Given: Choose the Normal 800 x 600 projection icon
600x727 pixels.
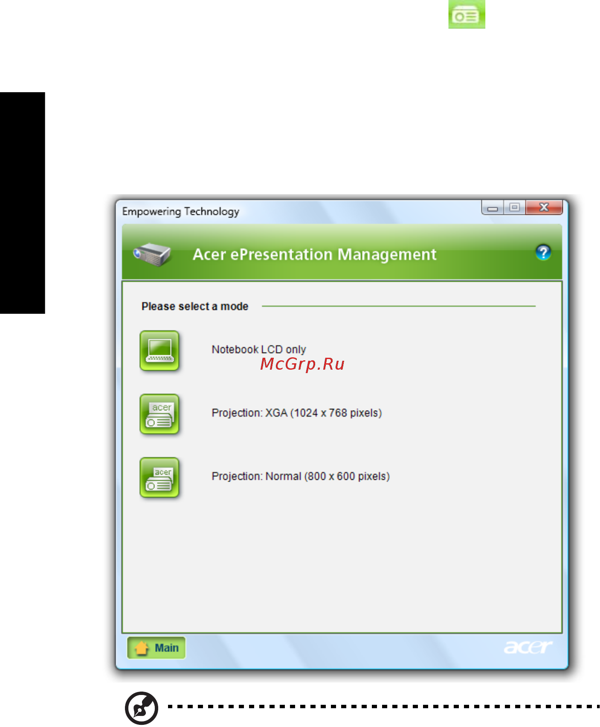Looking at the screenshot, I should (x=159, y=478).
